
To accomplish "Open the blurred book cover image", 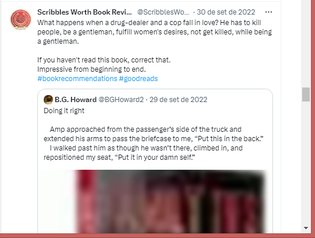I will 155,201.
